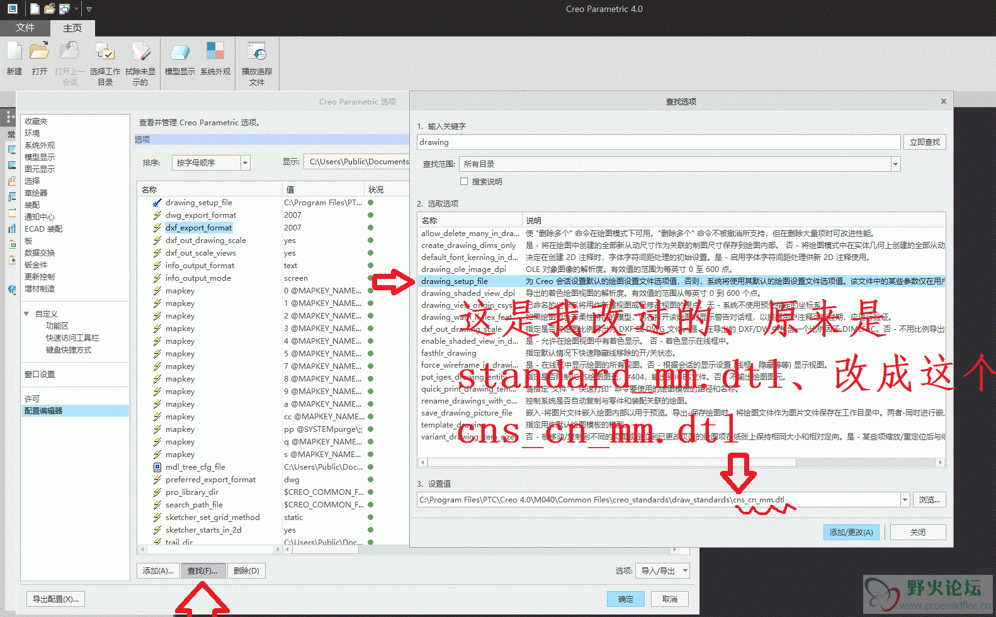Click the New (新建) file icon
Image resolution: width=996 pixels, height=617 pixels.
tap(14, 52)
